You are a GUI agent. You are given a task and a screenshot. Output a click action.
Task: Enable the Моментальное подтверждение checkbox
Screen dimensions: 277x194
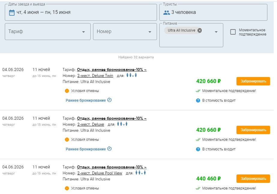(x=233, y=32)
